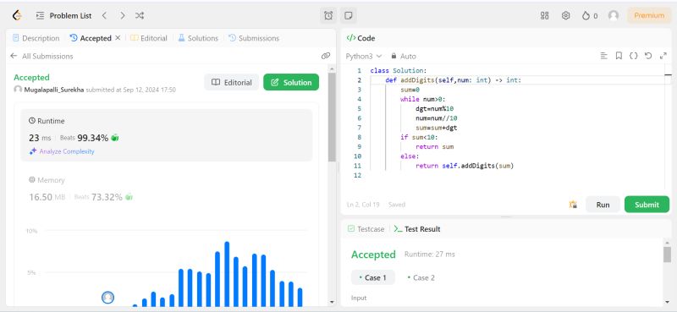Switch to the Submissions tab
Screen dimensions: 677x312
[254, 38]
